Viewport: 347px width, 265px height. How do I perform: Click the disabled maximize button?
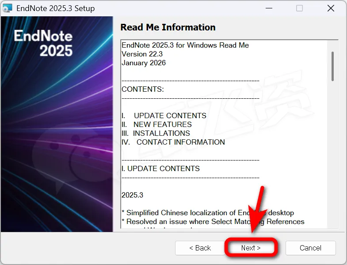[x=299, y=8]
